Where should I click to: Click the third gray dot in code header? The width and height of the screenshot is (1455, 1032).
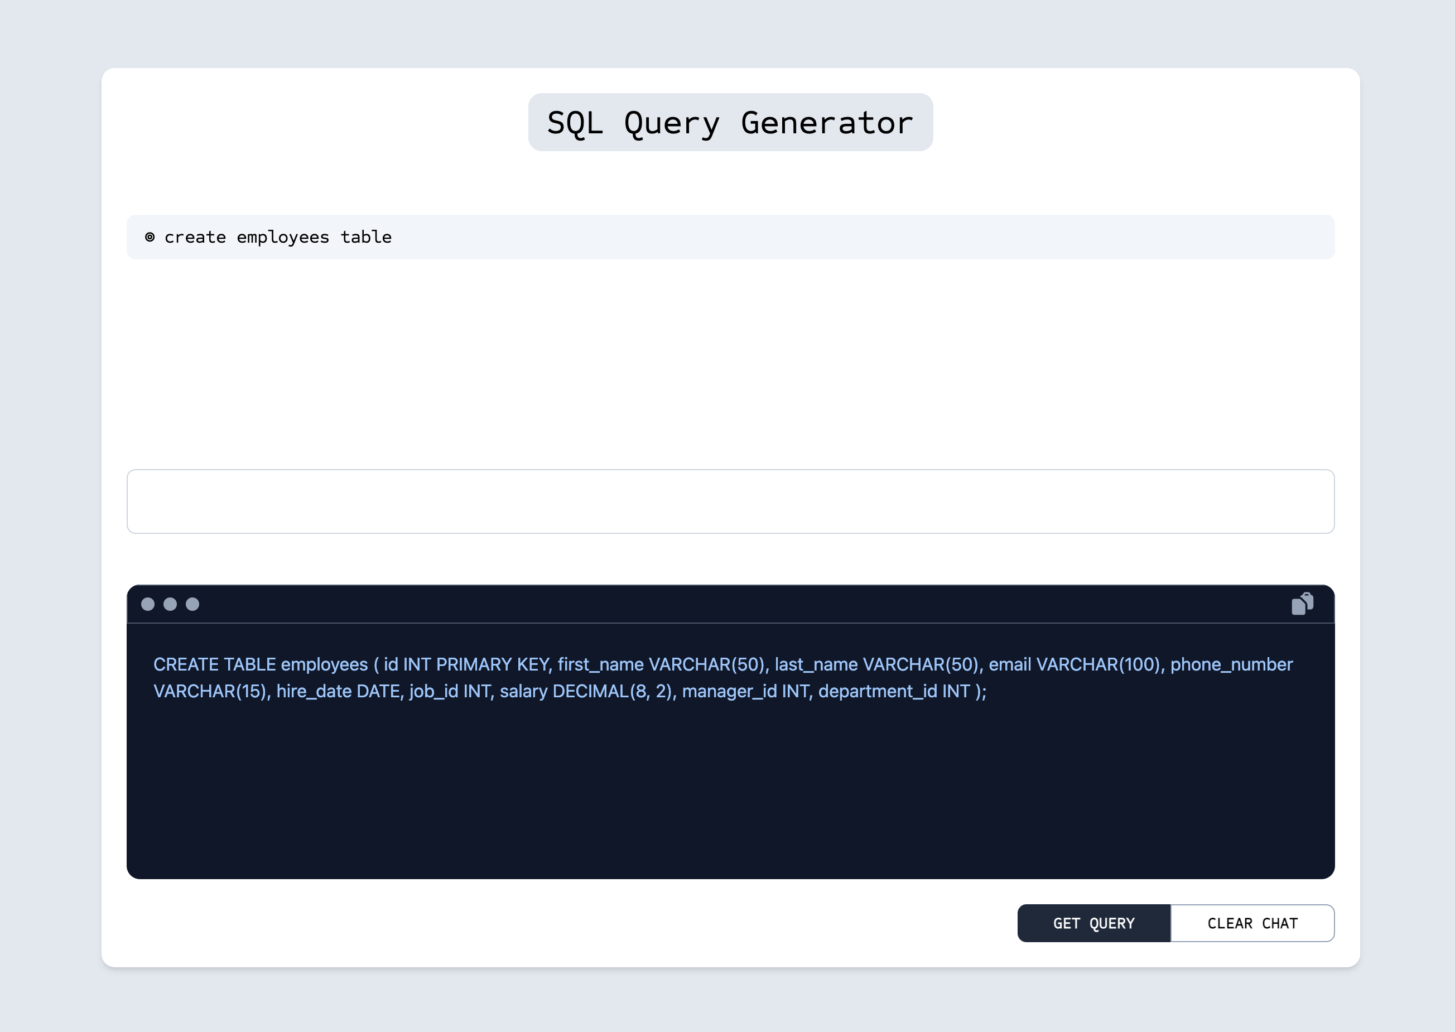192,604
